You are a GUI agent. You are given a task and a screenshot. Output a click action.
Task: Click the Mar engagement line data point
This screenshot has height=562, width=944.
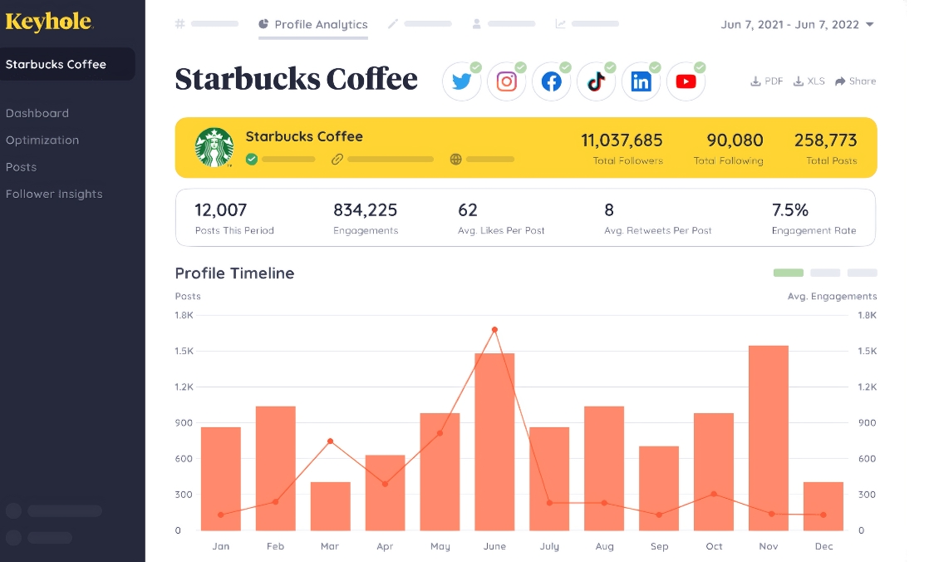click(x=330, y=441)
